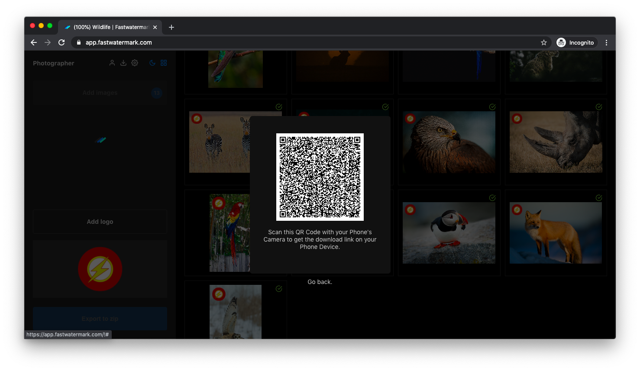Deselect the zebra photo's green checkmark
640x371 pixels.
point(279,107)
